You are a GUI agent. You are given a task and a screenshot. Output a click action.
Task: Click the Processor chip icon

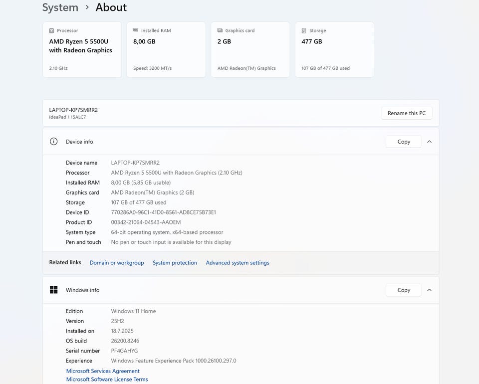tap(51, 30)
